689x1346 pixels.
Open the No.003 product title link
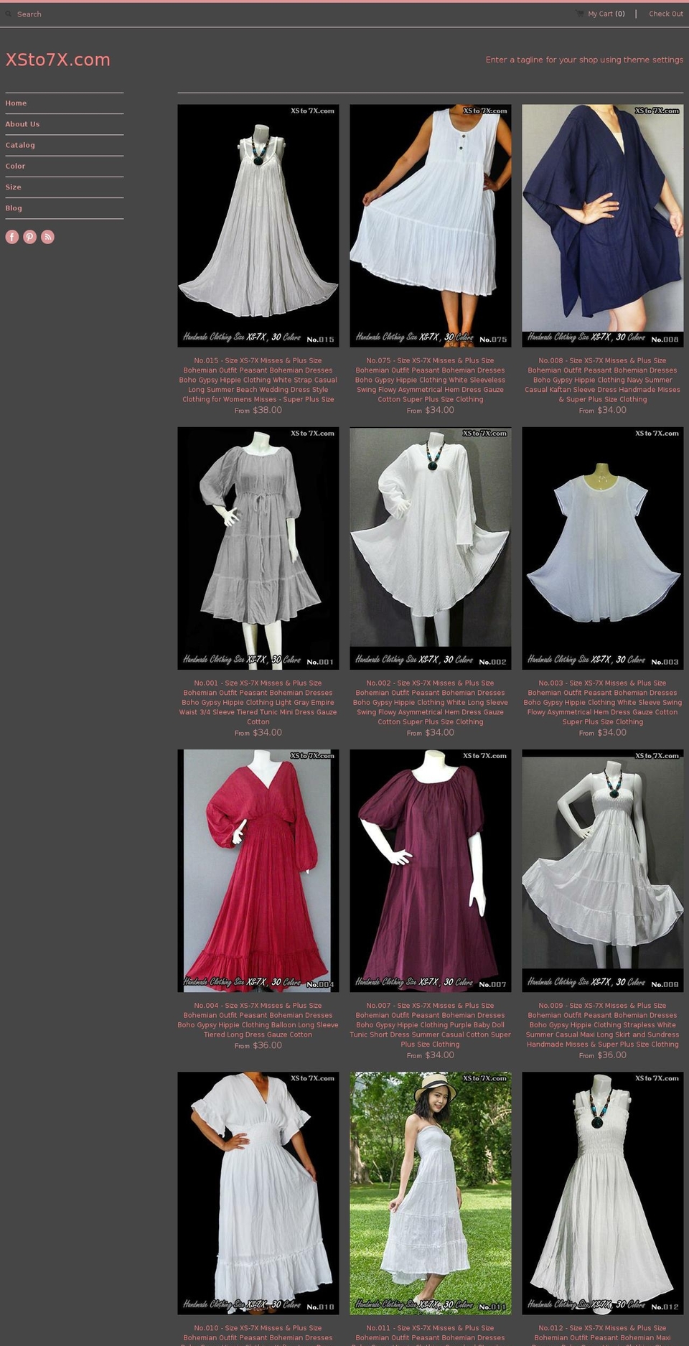pyautogui.click(x=603, y=703)
